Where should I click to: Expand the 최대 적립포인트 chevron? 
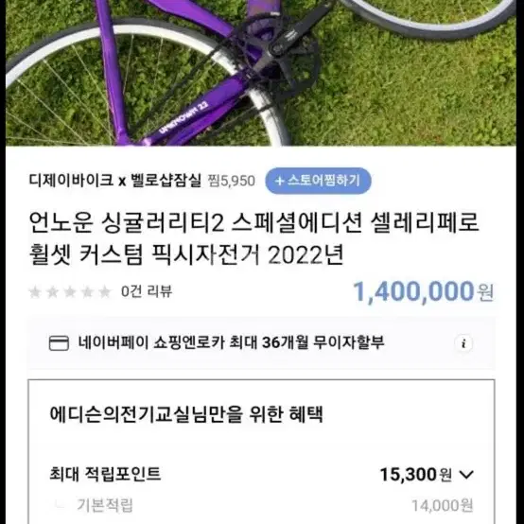click(466, 474)
